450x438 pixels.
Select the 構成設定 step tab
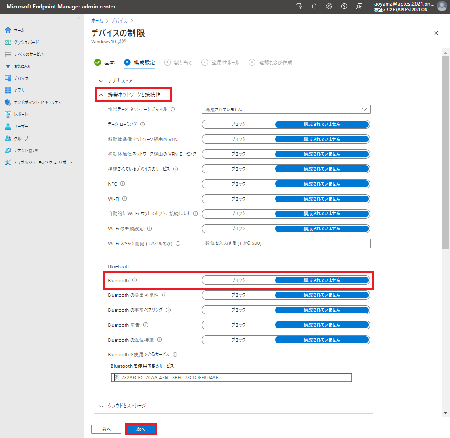140,63
